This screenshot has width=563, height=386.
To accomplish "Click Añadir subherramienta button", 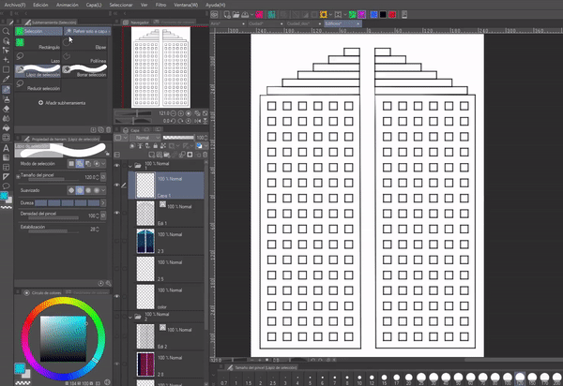I will pyautogui.click(x=61, y=102).
